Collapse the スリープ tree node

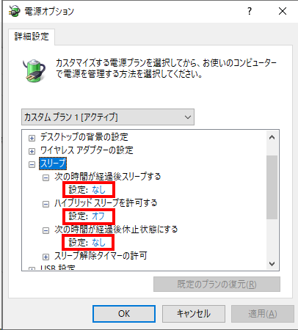pyautogui.click(x=32, y=164)
